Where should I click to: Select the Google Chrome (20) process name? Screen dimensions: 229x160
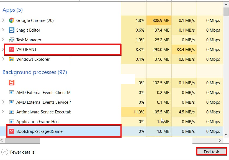(35, 21)
